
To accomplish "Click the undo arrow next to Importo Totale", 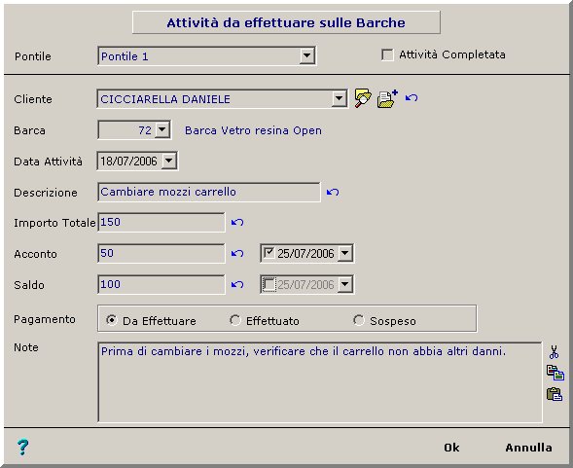I will click(x=237, y=222).
